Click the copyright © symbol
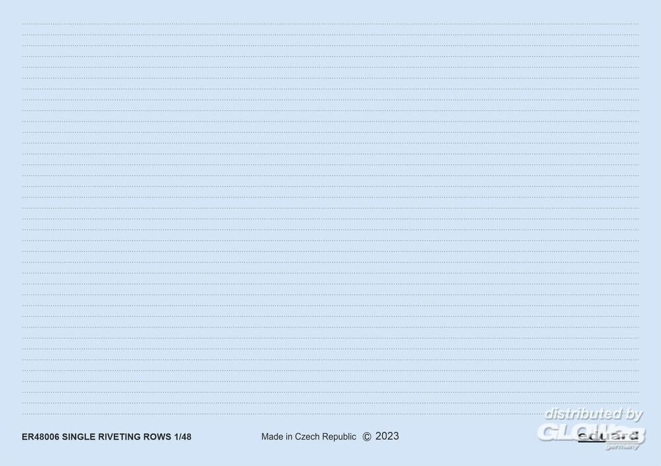 368,436
